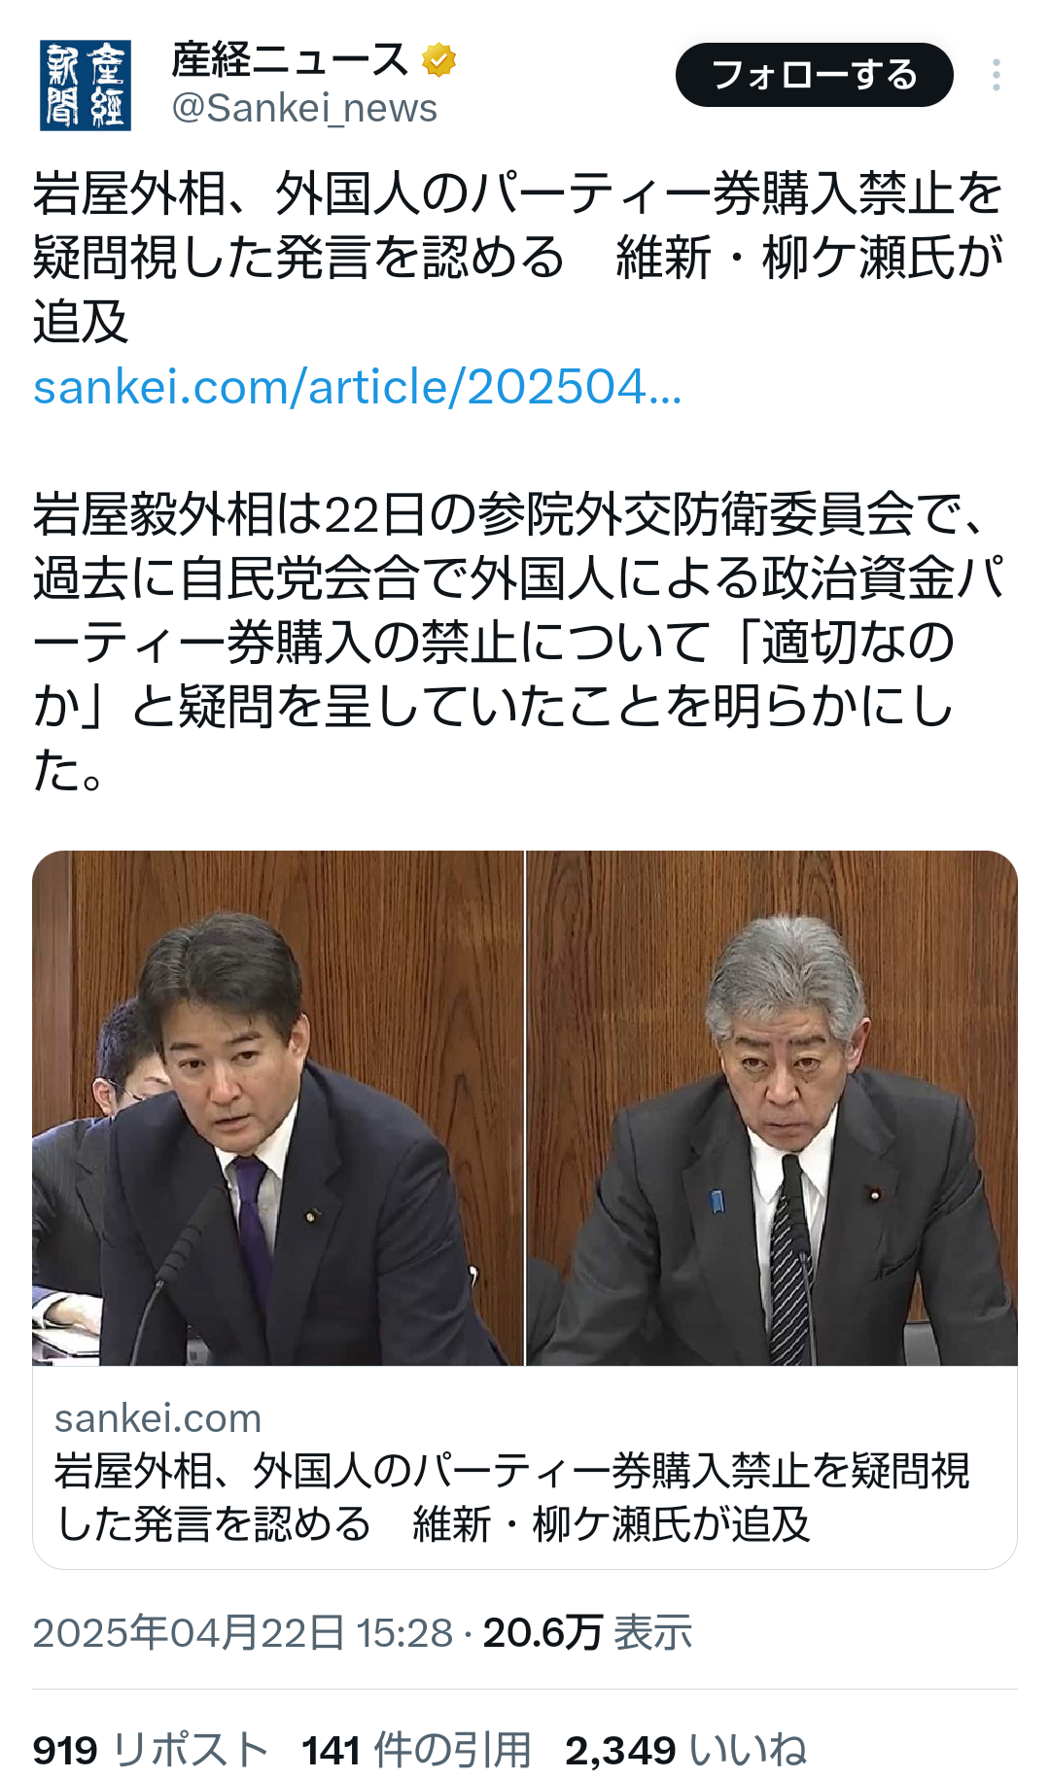Click the 表示 label next to view count
The height and width of the screenshot is (1779, 1050).
tap(652, 1632)
